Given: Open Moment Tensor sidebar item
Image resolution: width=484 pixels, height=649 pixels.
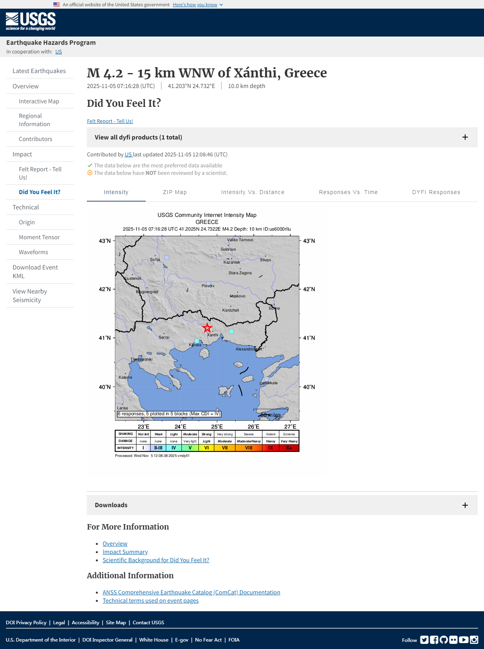Looking at the screenshot, I should [40, 237].
